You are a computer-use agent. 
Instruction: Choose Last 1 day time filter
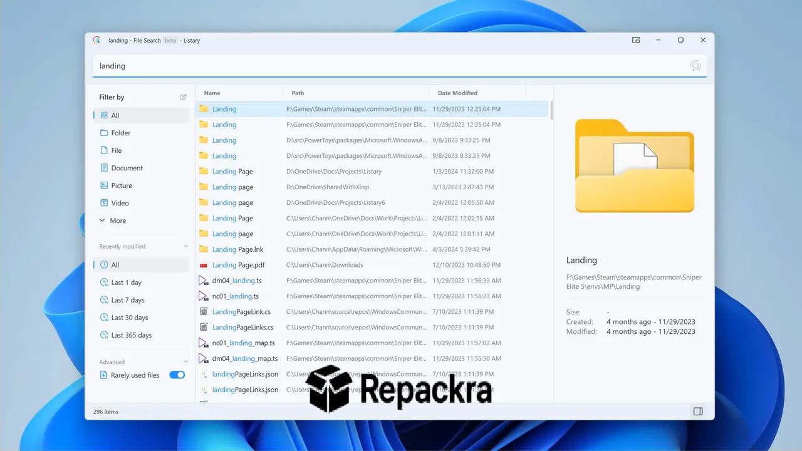coord(141,283)
